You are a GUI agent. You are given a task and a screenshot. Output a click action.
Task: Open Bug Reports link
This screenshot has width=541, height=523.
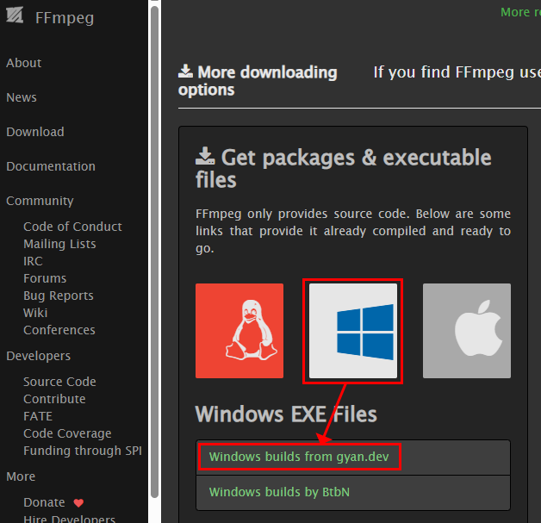[59, 296]
